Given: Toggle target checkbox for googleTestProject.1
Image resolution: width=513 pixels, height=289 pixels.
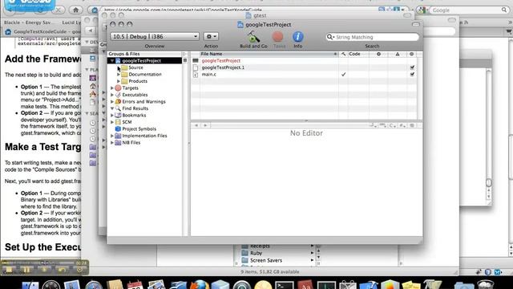Looking at the screenshot, I should click(x=412, y=67).
